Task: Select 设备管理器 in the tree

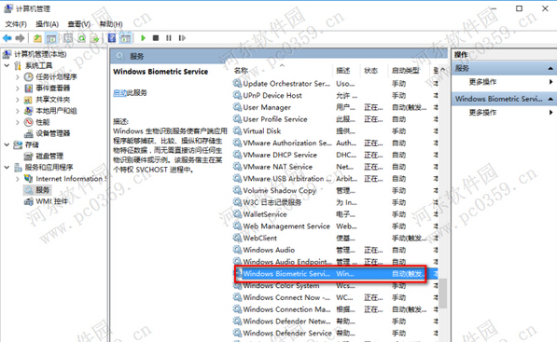Action: [52, 133]
